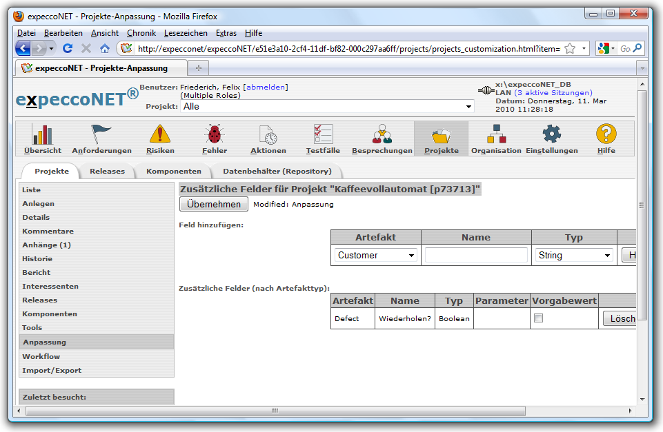
Task: Open the Übersicht bar chart icon
Action: point(42,134)
